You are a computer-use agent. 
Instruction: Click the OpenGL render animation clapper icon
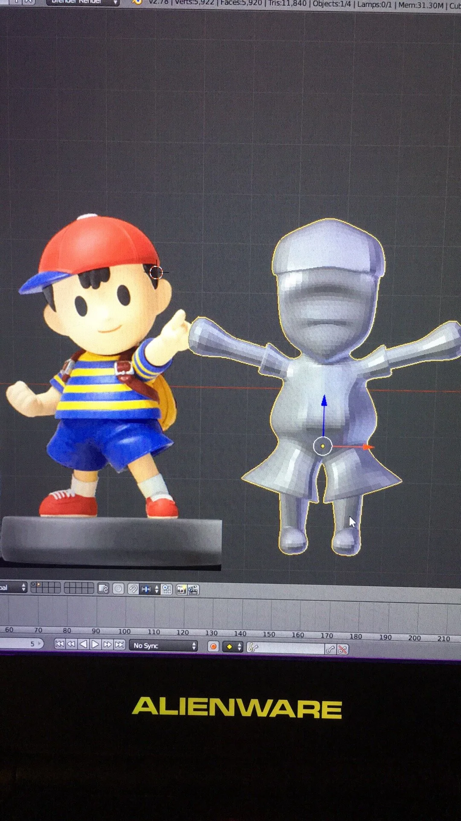pos(193,590)
